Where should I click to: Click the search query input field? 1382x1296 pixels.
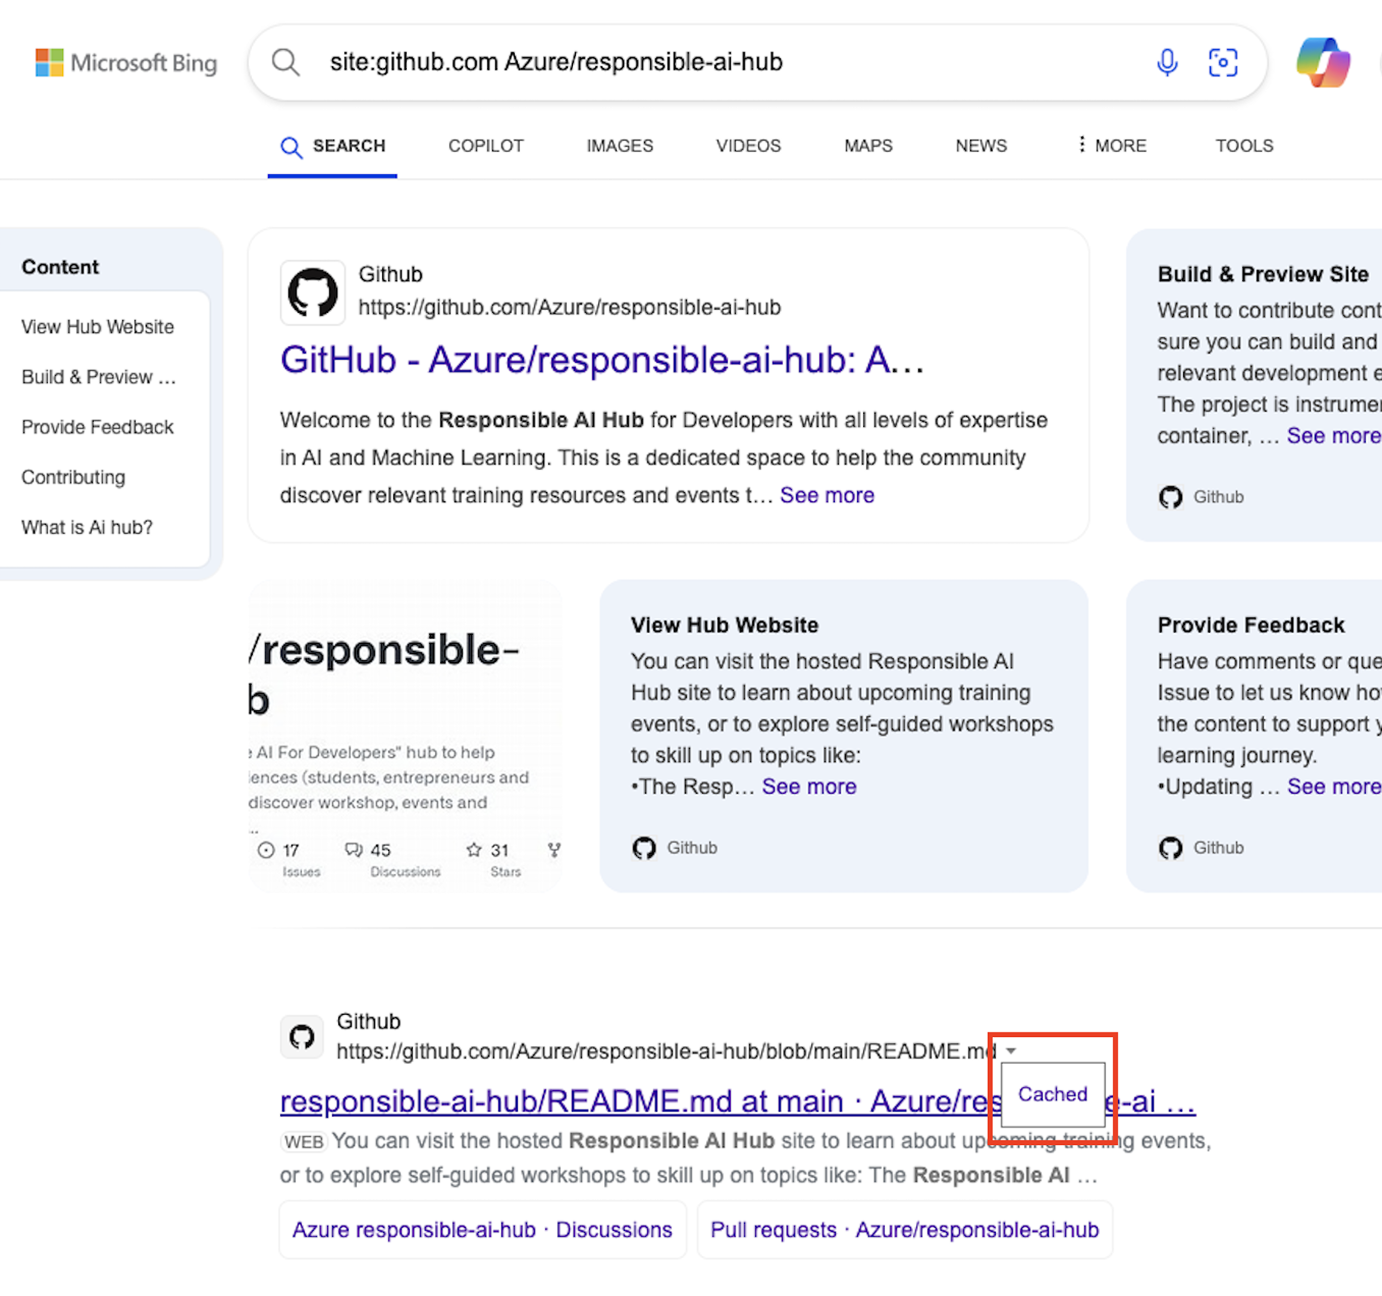coord(695,63)
